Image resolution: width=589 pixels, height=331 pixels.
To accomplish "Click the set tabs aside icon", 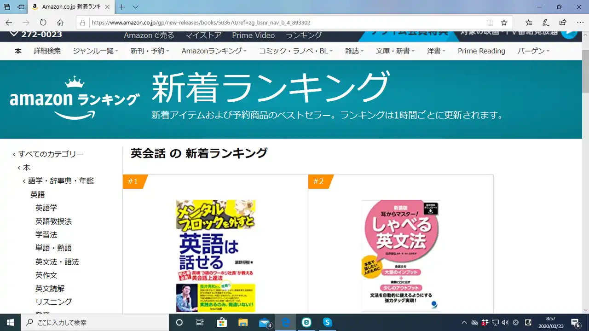I will pyautogui.click(x=21, y=7).
